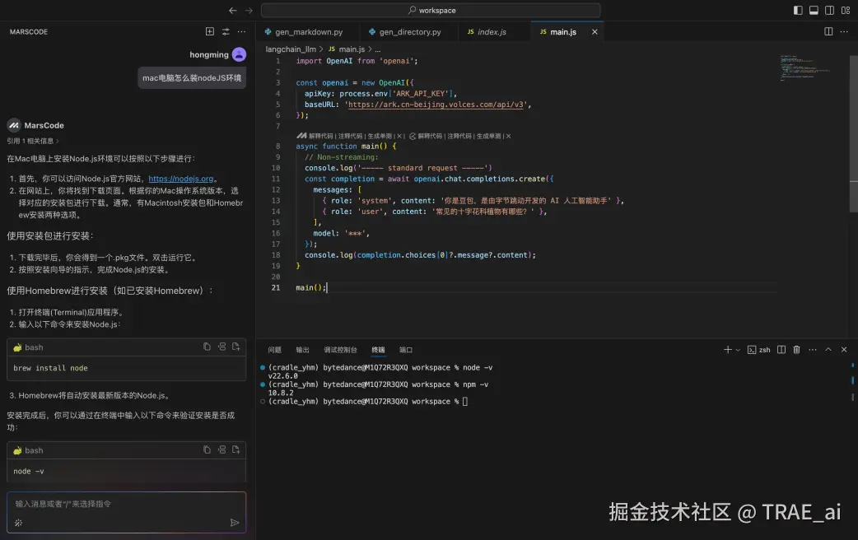
Task: Select the 终端 panel tab
Action: tap(378, 350)
